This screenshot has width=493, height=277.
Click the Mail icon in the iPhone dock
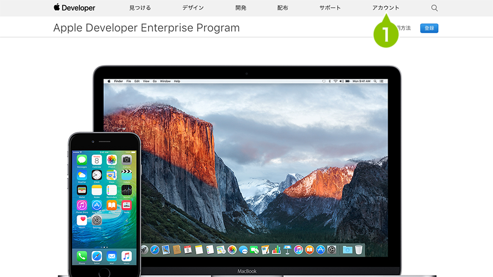(x=111, y=257)
